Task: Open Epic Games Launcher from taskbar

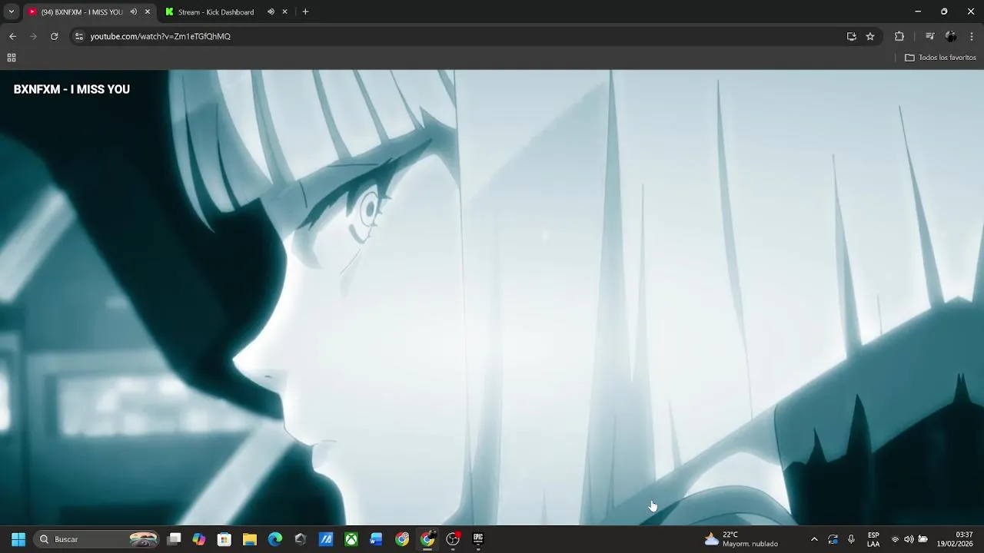Action: coord(478,539)
